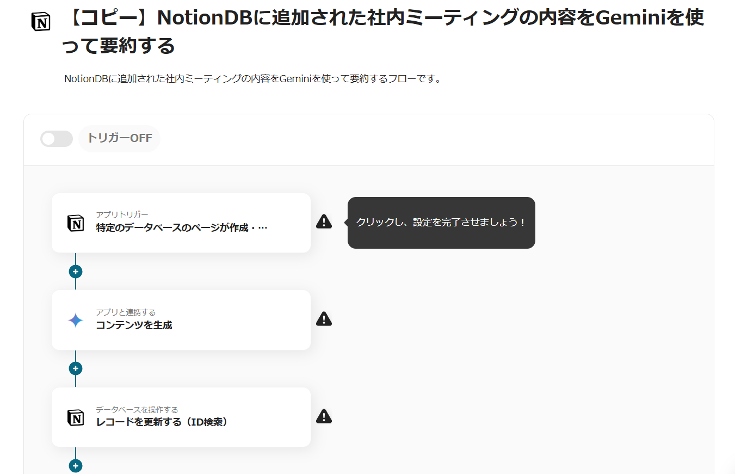This screenshot has height=474, width=735.
Task: Add a step below the レコードを更新する card
Action: point(76,466)
